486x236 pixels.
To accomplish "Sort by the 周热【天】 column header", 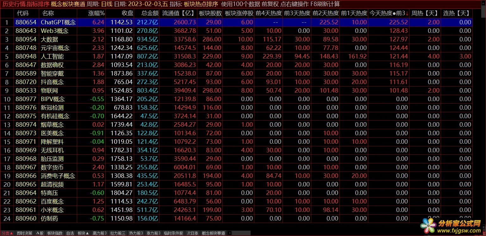I will pyautogui.click(x=425, y=13).
